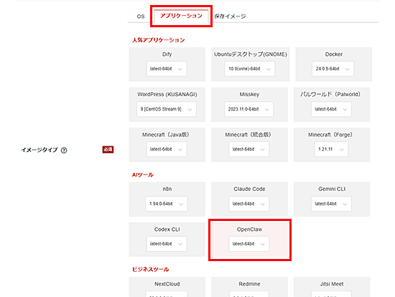The height and width of the screenshot is (297, 395).
Task: Open the パルワールド (Palworld) version dropdown
Action: [x=331, y=109]
